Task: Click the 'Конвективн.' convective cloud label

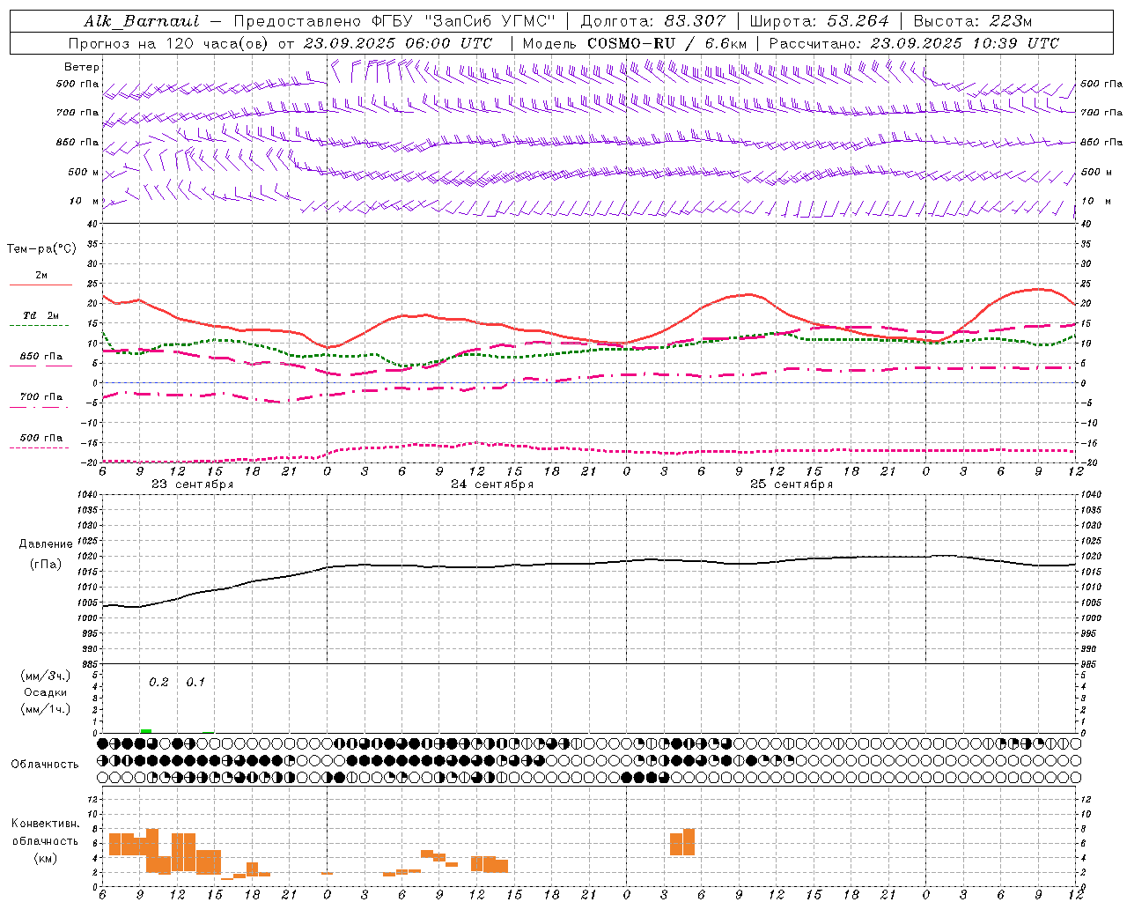Action: click(46, 824)
